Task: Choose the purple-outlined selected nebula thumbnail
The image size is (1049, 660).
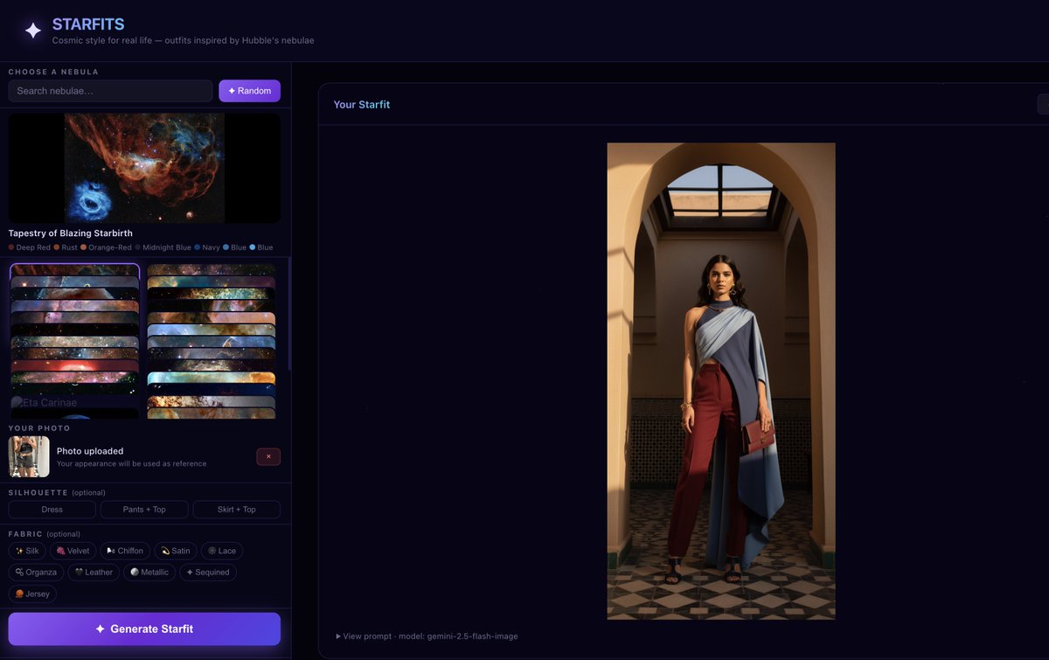Action: pos(74,270)
